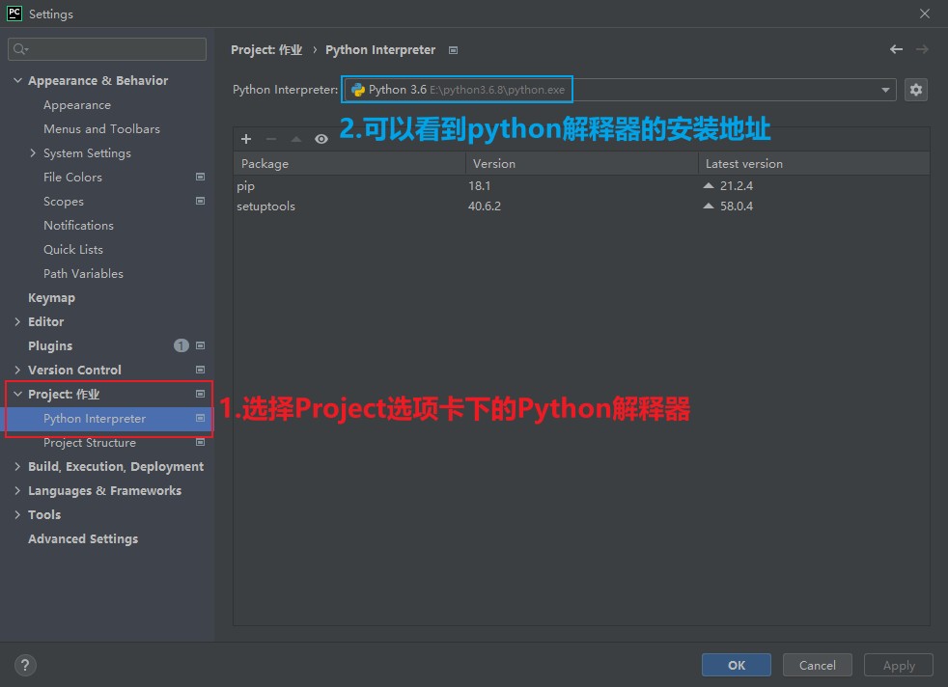Open the File Colors page
Image resolution: width=948 pixels, height=687 pixels.
coord(72,177)
